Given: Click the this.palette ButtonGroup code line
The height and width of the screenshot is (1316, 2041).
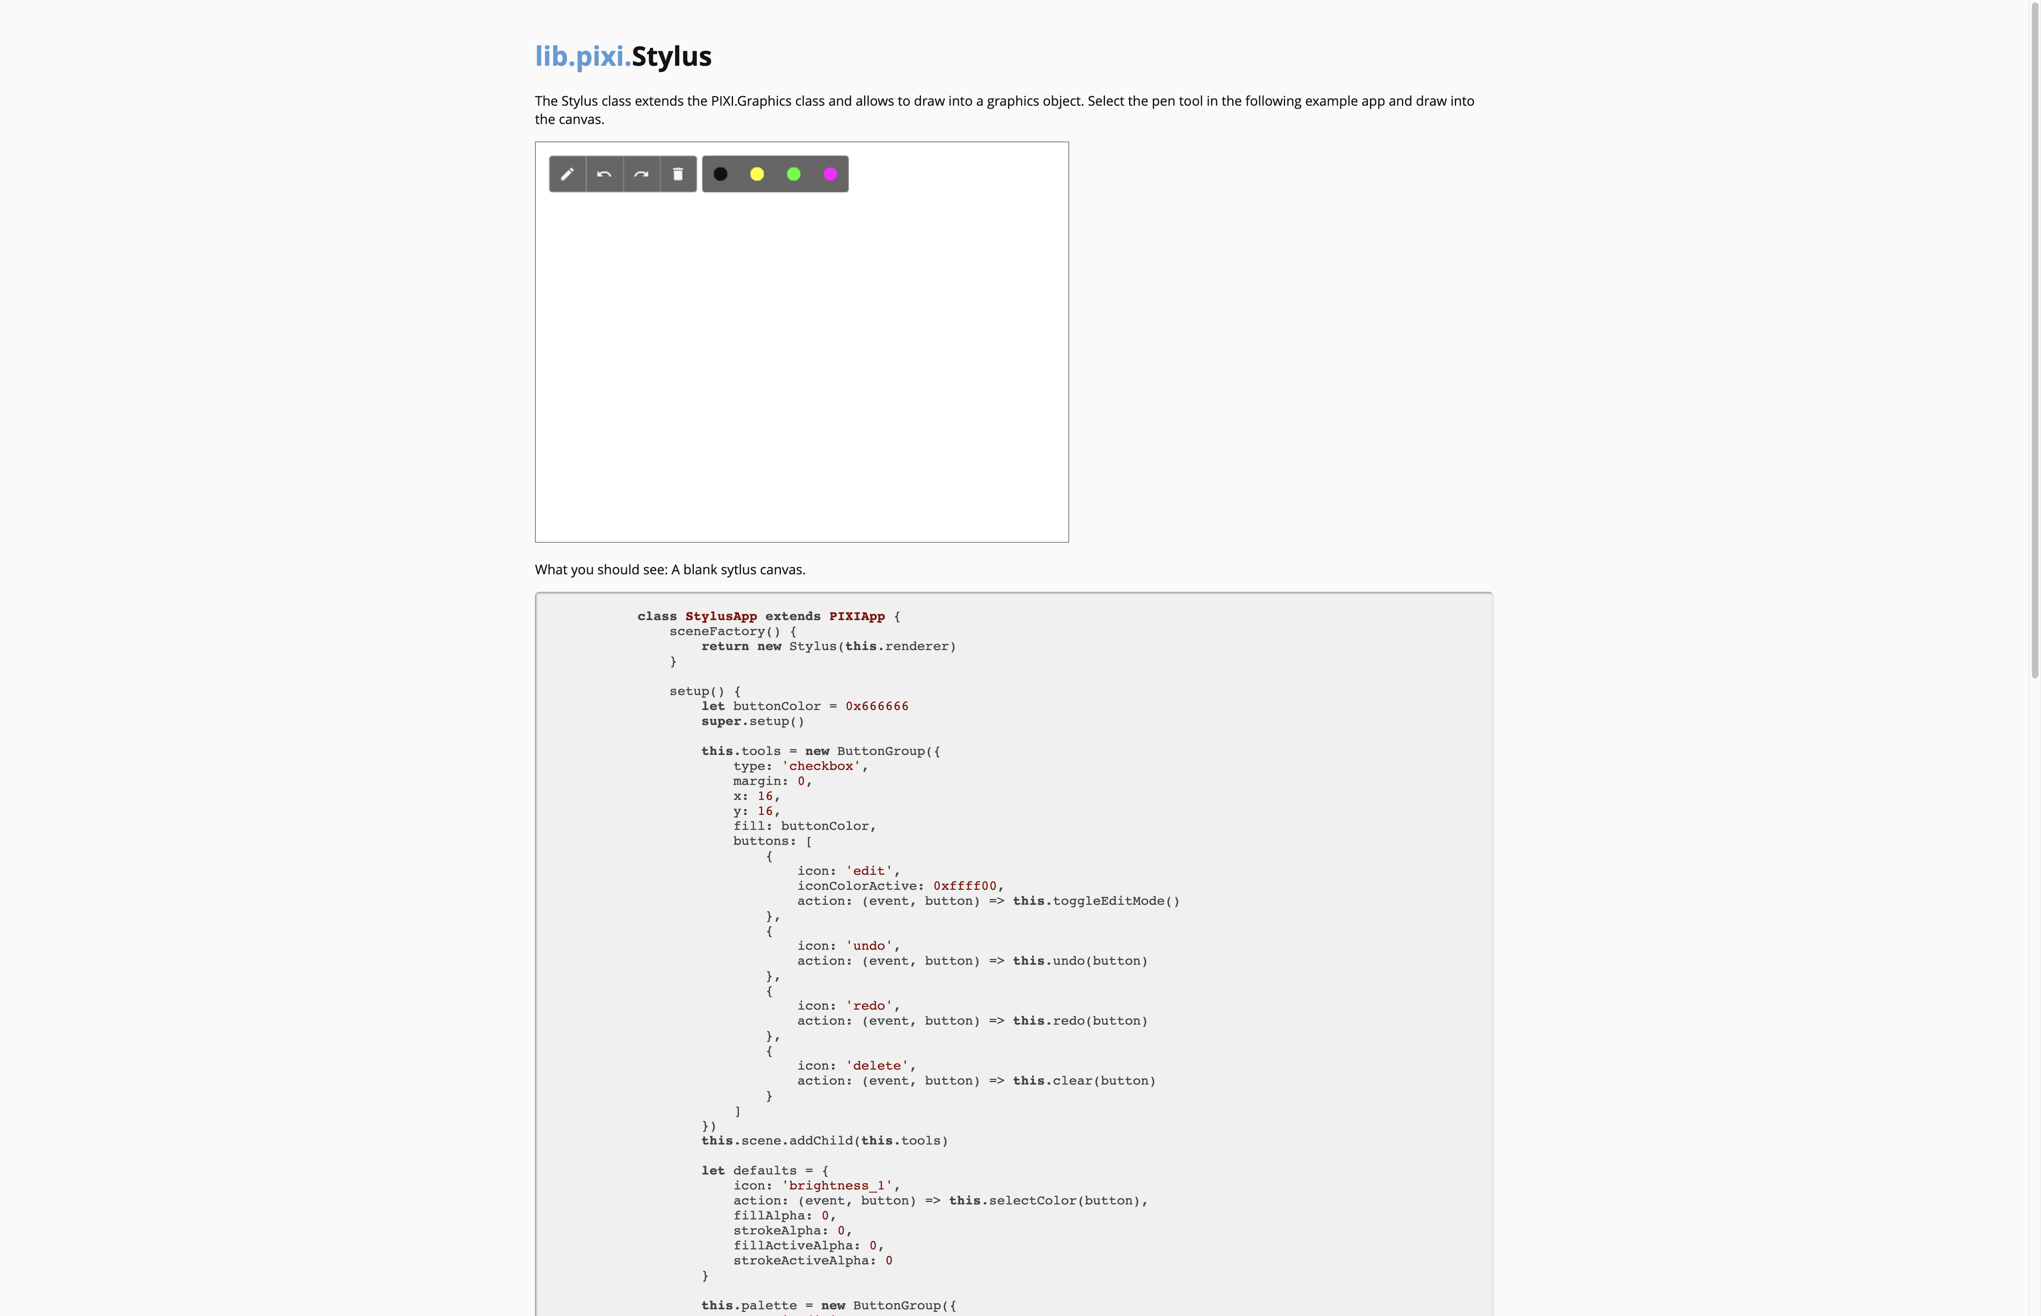Looking at the screenshot, I should [x=827, y=1305].
